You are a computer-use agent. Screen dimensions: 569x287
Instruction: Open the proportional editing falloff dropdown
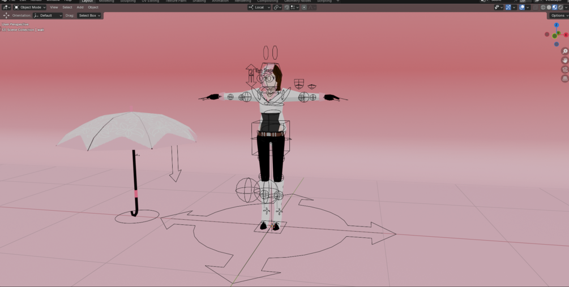click(312, 7)
